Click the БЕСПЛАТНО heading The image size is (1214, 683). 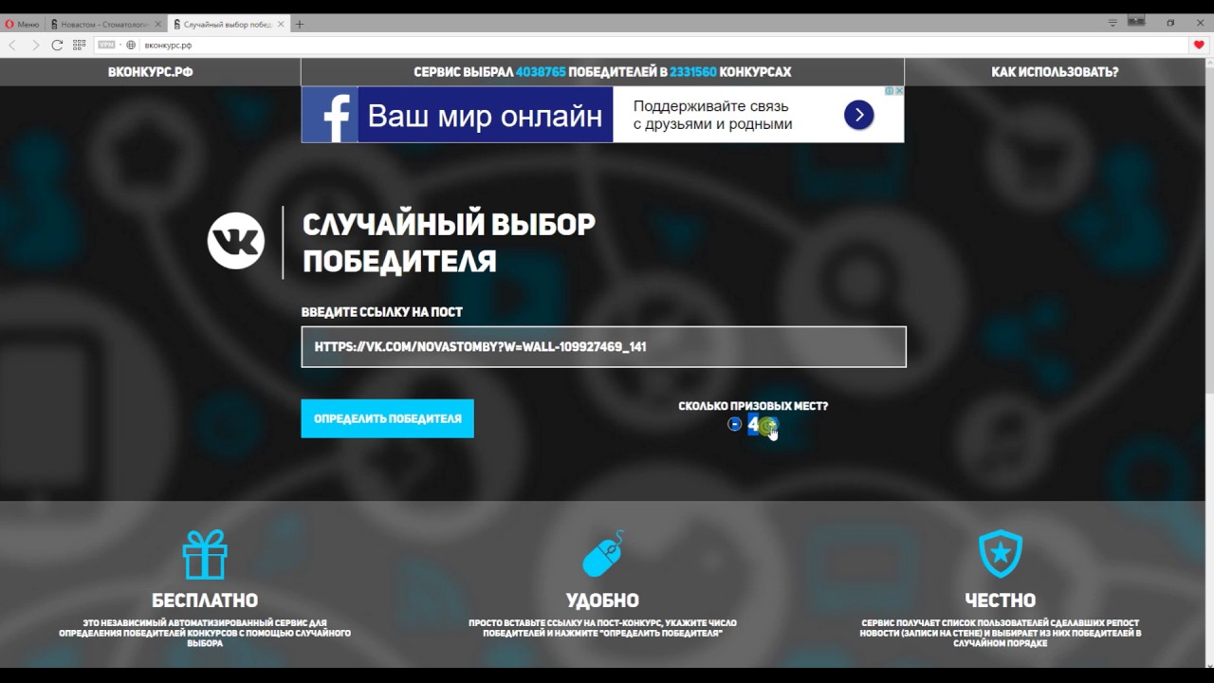pyautogui.click(x=205, y=600)
